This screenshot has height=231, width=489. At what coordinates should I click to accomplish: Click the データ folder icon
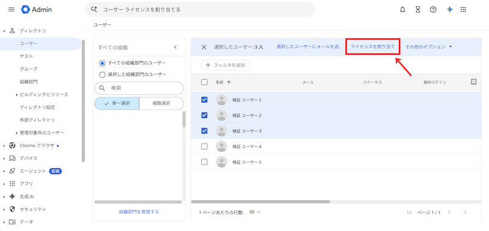coord(13,222)
